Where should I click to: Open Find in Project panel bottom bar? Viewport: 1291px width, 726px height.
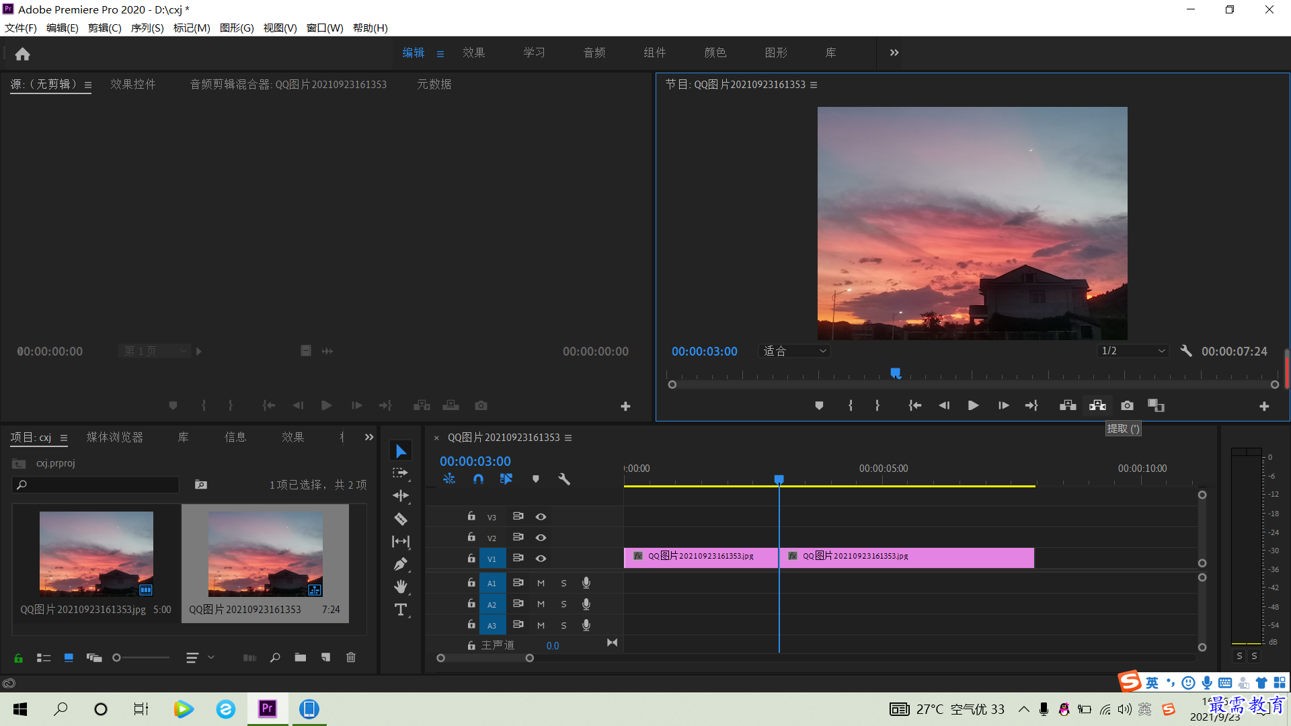tap(275, 657)
